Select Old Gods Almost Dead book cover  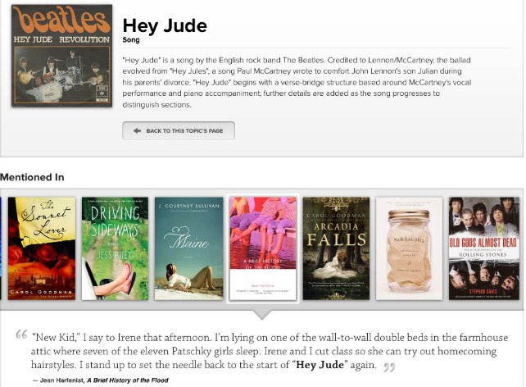coord(483,248)
